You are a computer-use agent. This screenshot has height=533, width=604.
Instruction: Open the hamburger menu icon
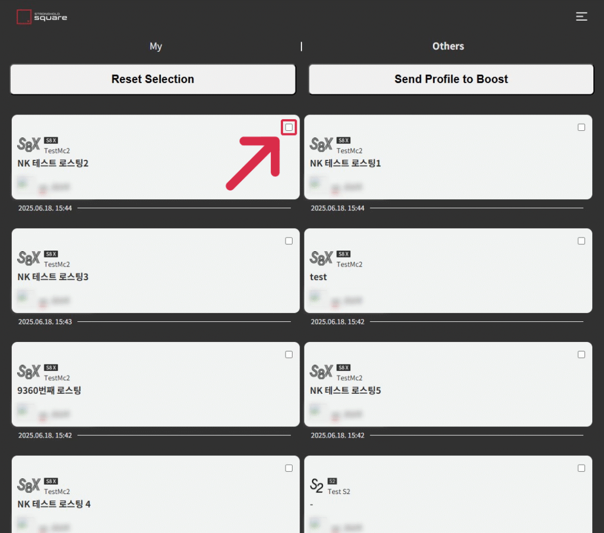coord(581,17)
